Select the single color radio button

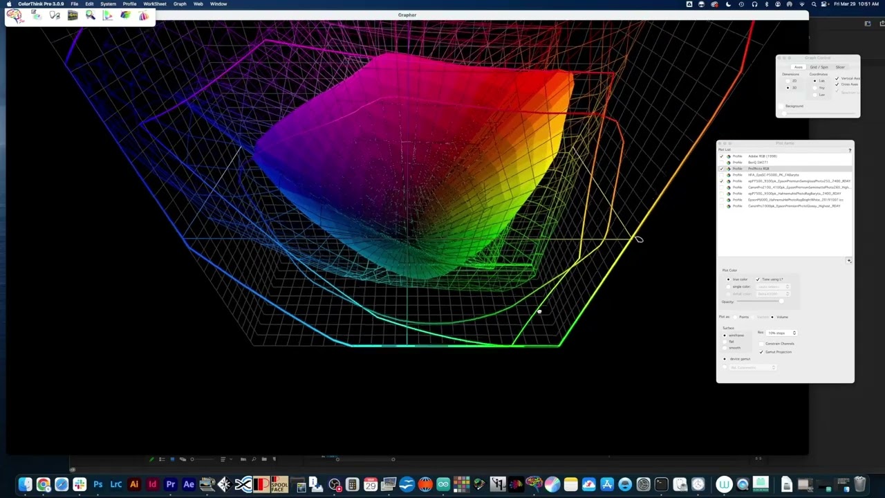728,286
